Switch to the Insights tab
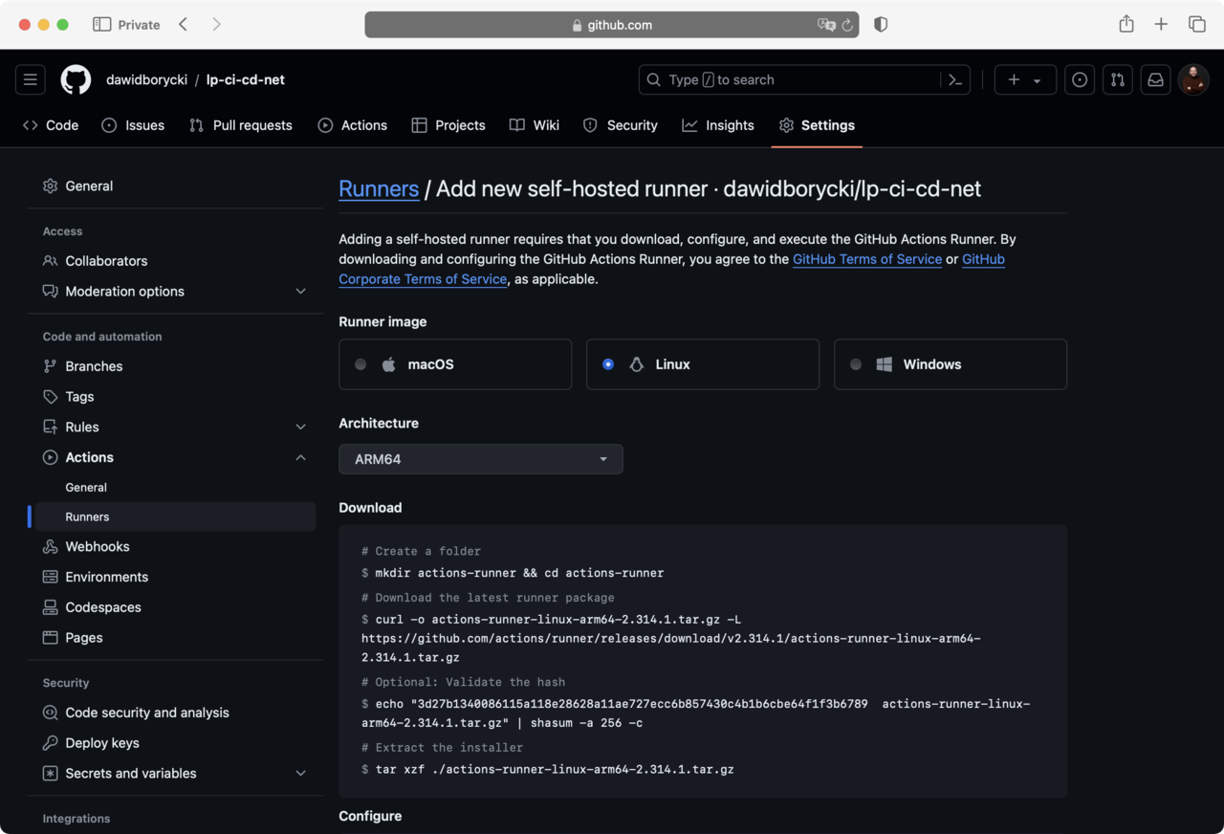This screenshot has height=834, width=1224. pyautogui.click(x=718, y=125)
